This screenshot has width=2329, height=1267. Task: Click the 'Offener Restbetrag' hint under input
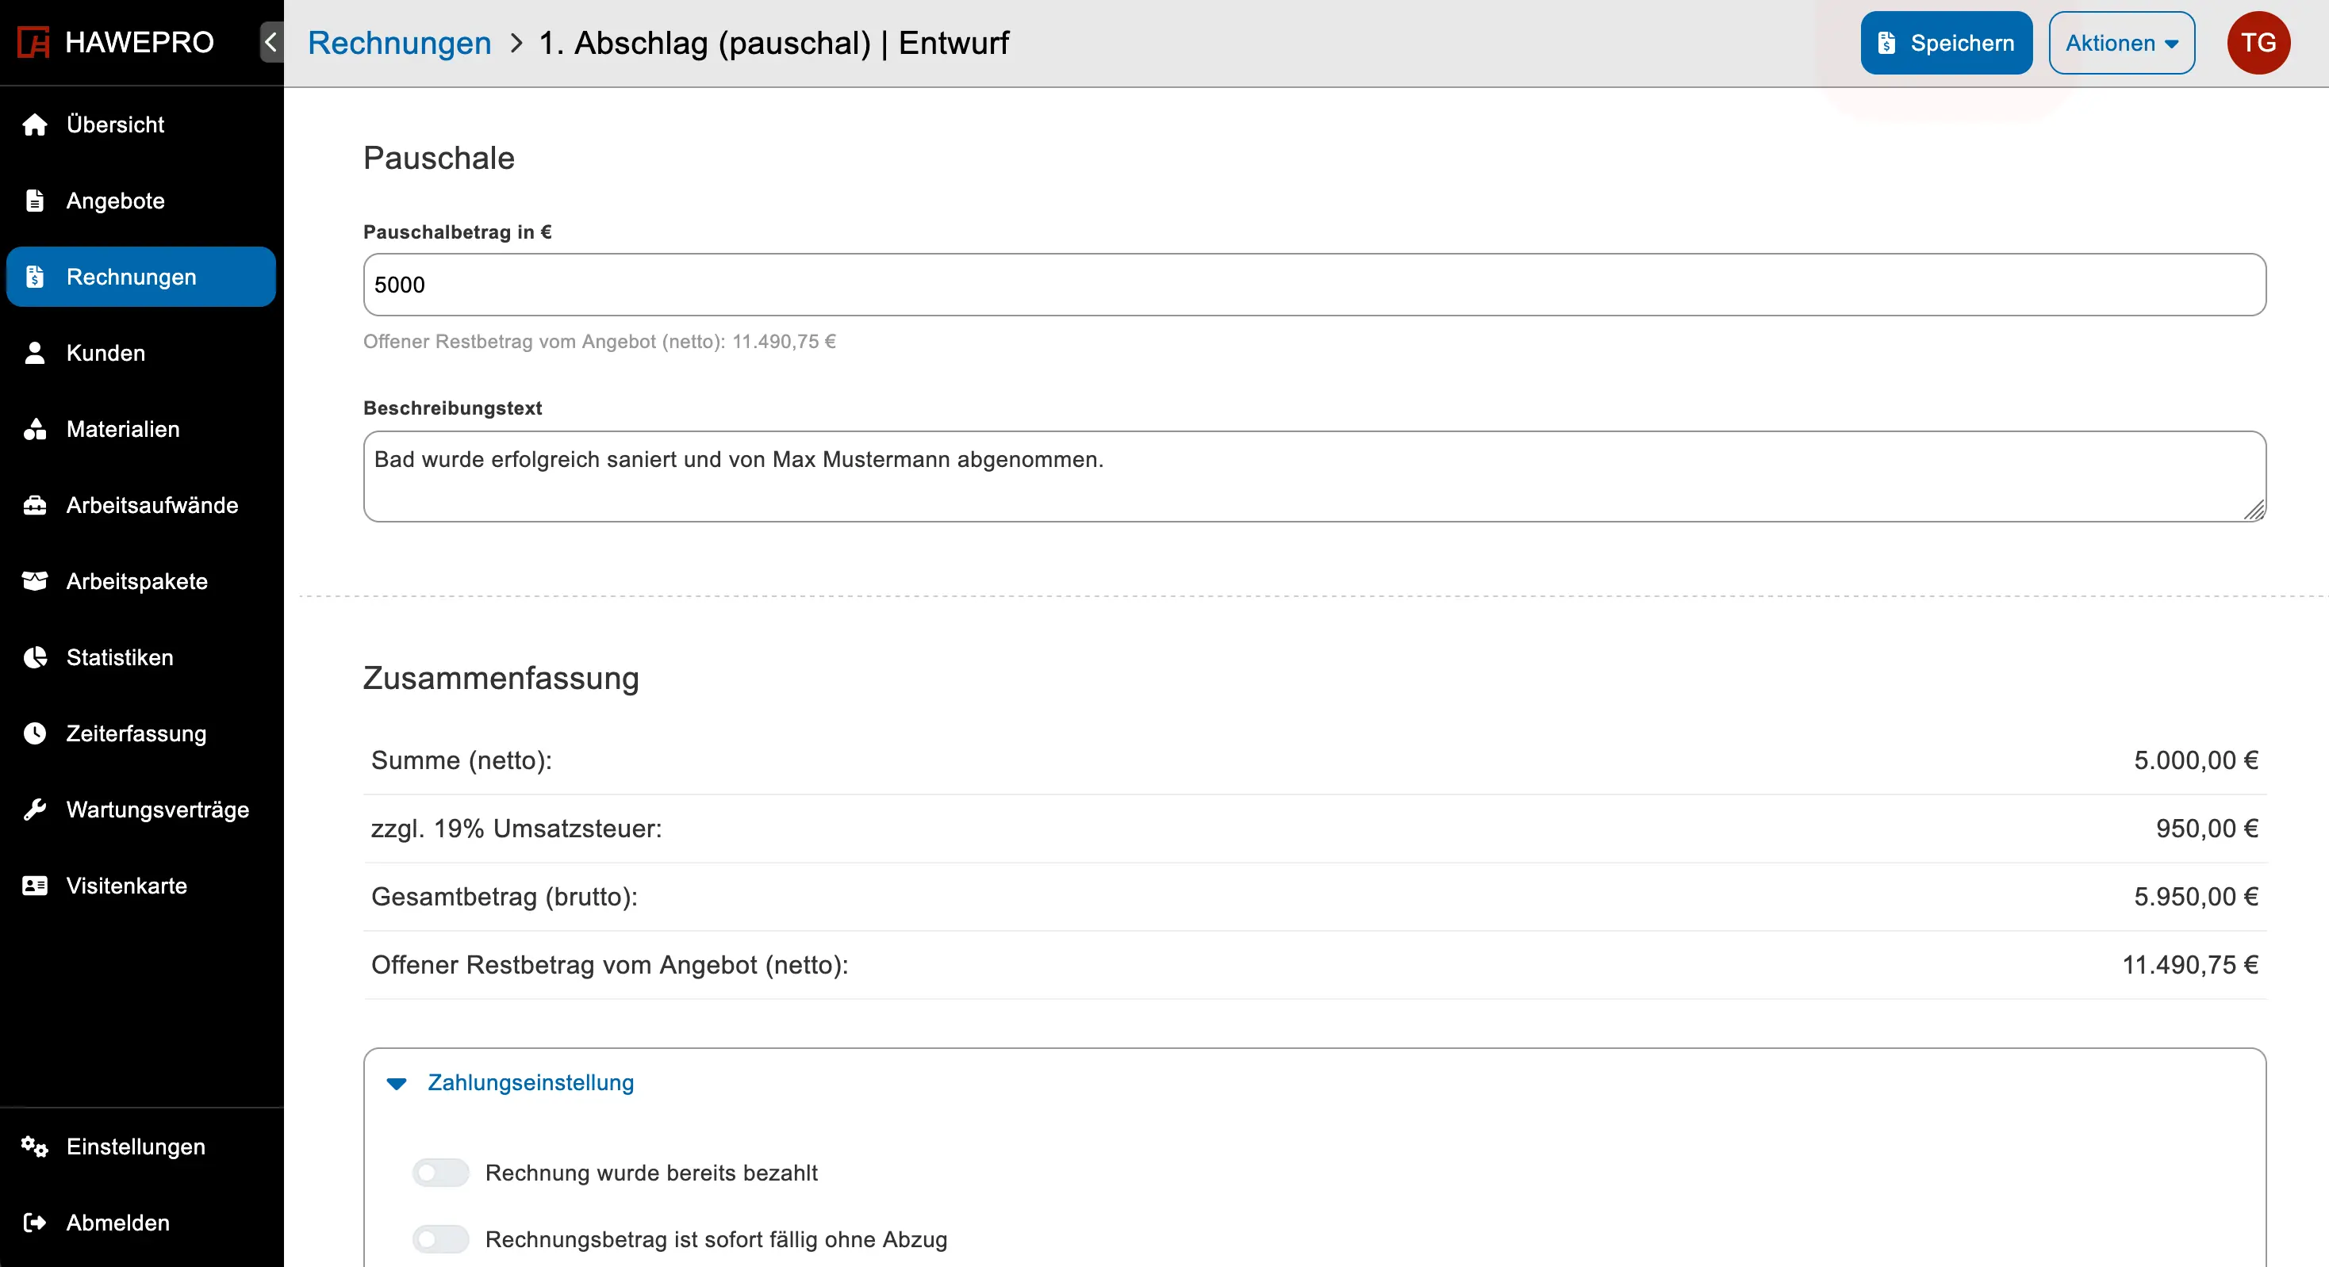coord(600,342)
